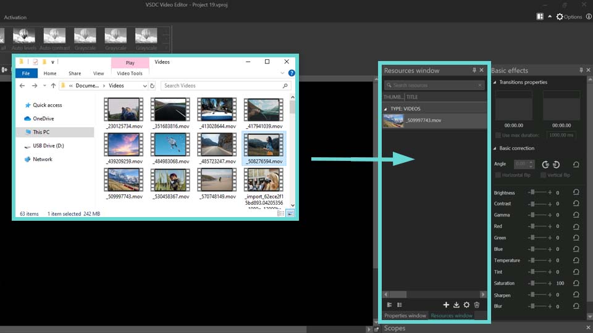
Task: Toggle Vertical flip checkbox
Action: 544,175
